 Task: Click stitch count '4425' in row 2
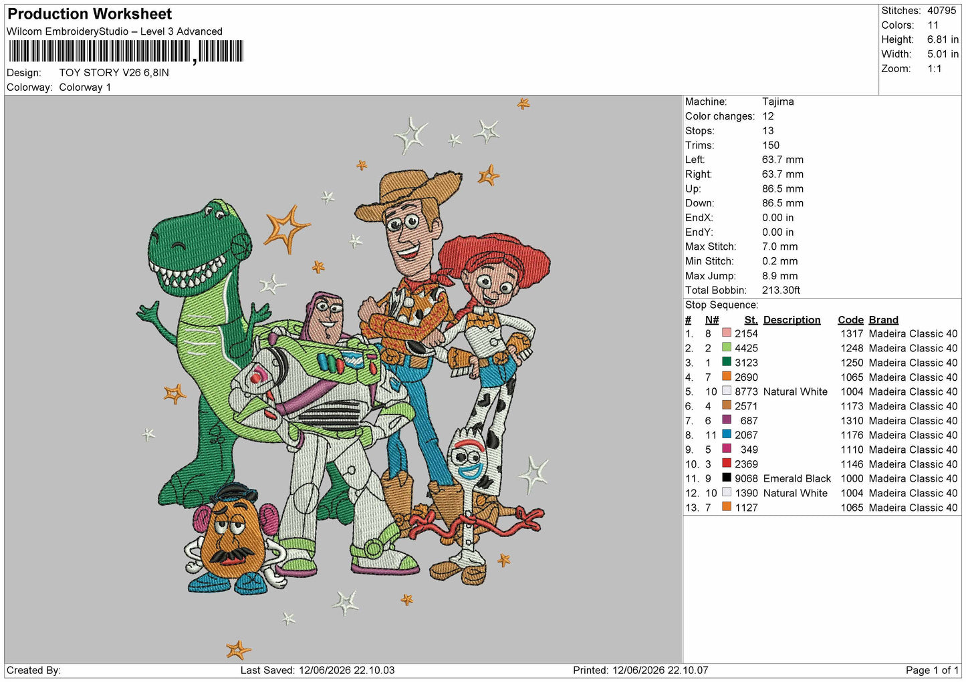click(x=746, y=348)
